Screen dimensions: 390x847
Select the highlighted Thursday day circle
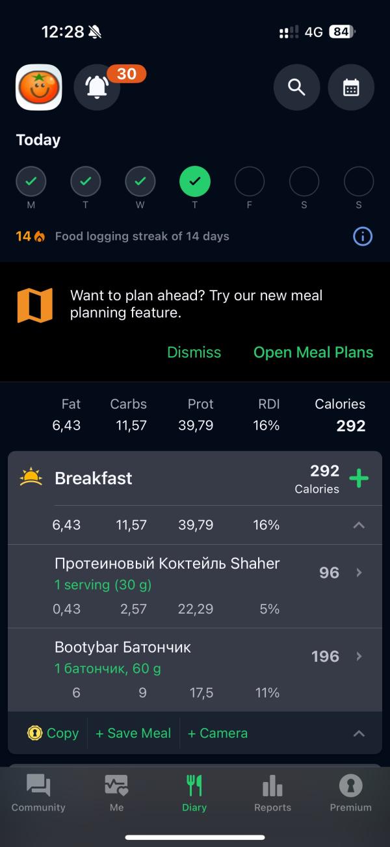pyautogui.click(x=195, y=181)
